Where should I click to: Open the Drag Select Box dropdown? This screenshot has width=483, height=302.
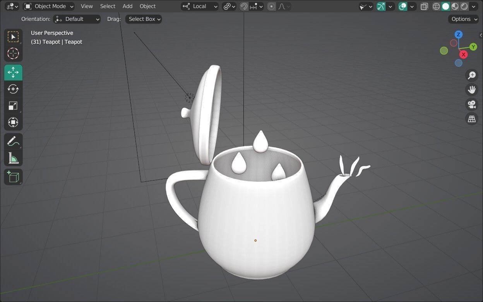[143, 19]
